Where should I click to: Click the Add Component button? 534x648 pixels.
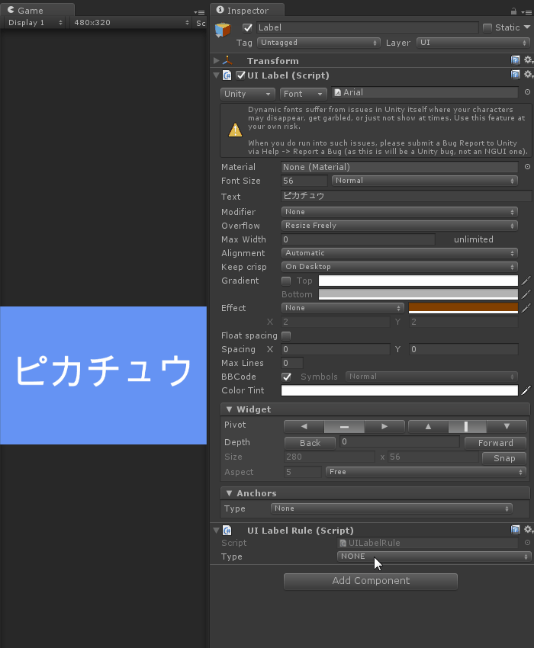click(x=371, y=581)
